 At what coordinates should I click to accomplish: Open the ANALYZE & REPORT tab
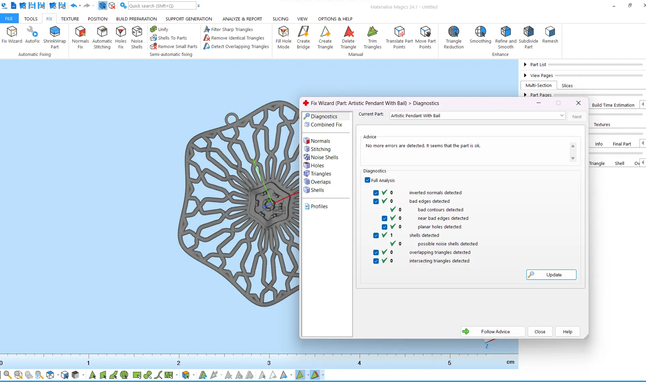(x=242, y=19)
